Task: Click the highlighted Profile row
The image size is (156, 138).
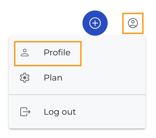Action: click(48, 54)
